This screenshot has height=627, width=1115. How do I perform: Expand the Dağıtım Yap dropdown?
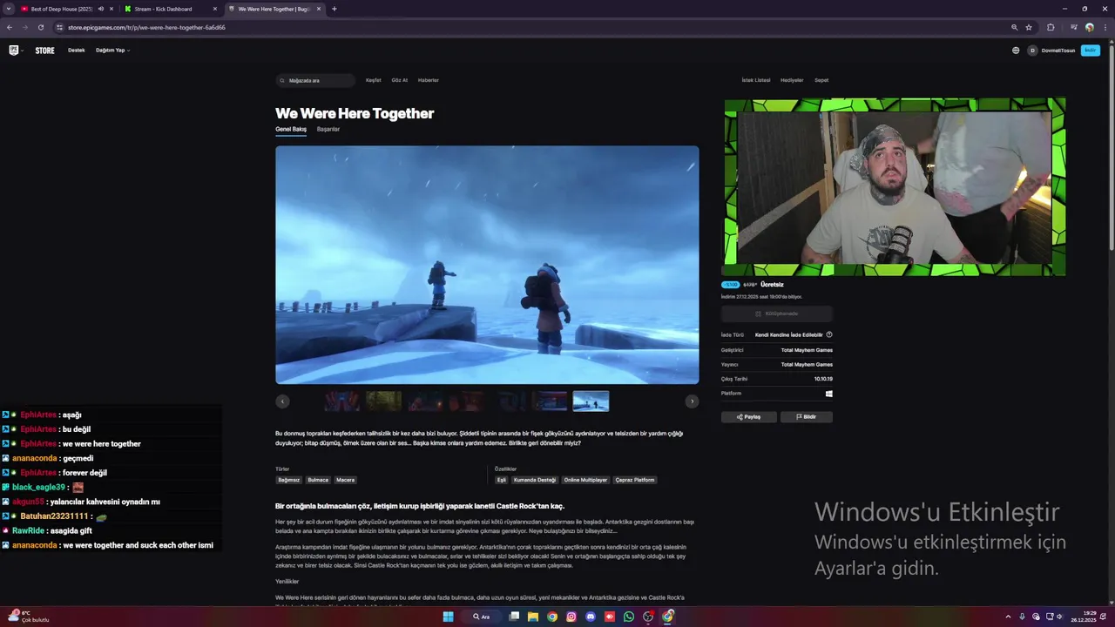click(112, 51)
